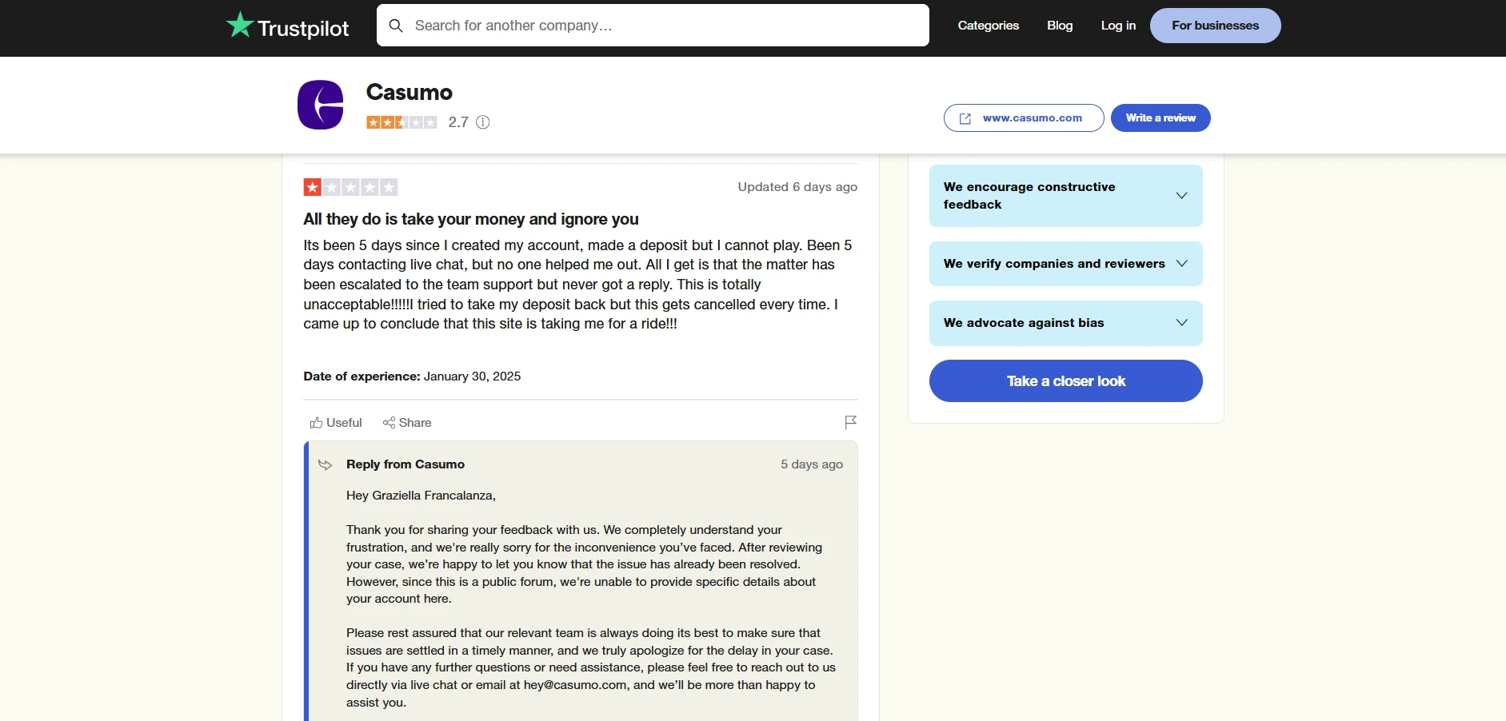The height and width of the screenshot is (721, 1506).
Task: Focus the company search field
Action: coord(653,26)
